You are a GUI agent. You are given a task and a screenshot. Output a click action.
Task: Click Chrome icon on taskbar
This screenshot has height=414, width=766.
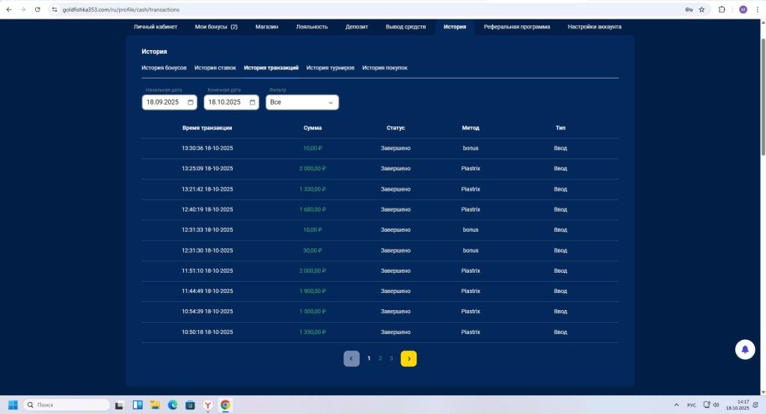[x=225, y=405]
